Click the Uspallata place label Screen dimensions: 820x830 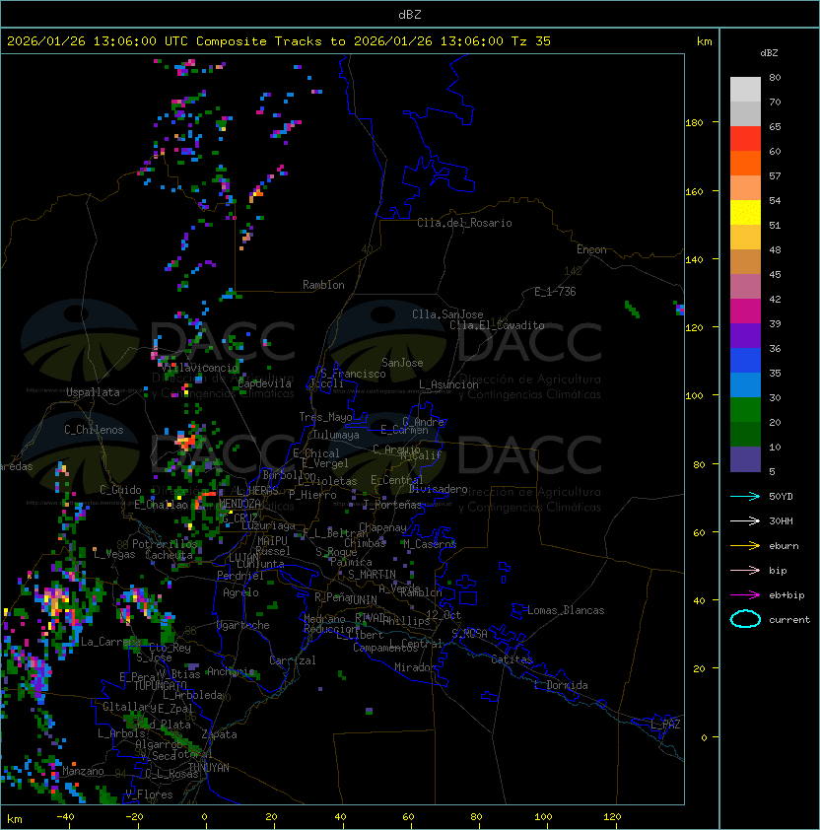[x=93, y=392]
